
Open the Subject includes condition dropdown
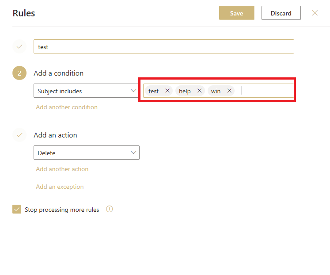[x=86, y=91]
